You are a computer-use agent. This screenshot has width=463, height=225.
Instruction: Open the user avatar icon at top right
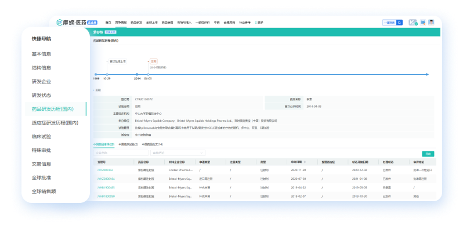click(432, 23)
